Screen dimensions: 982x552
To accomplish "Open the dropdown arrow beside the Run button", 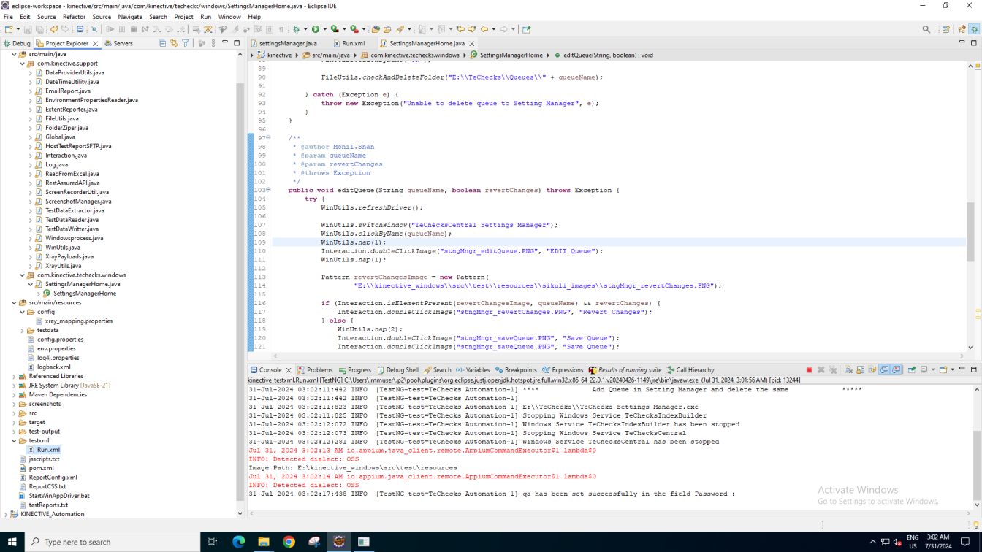I will click(324, 29).
